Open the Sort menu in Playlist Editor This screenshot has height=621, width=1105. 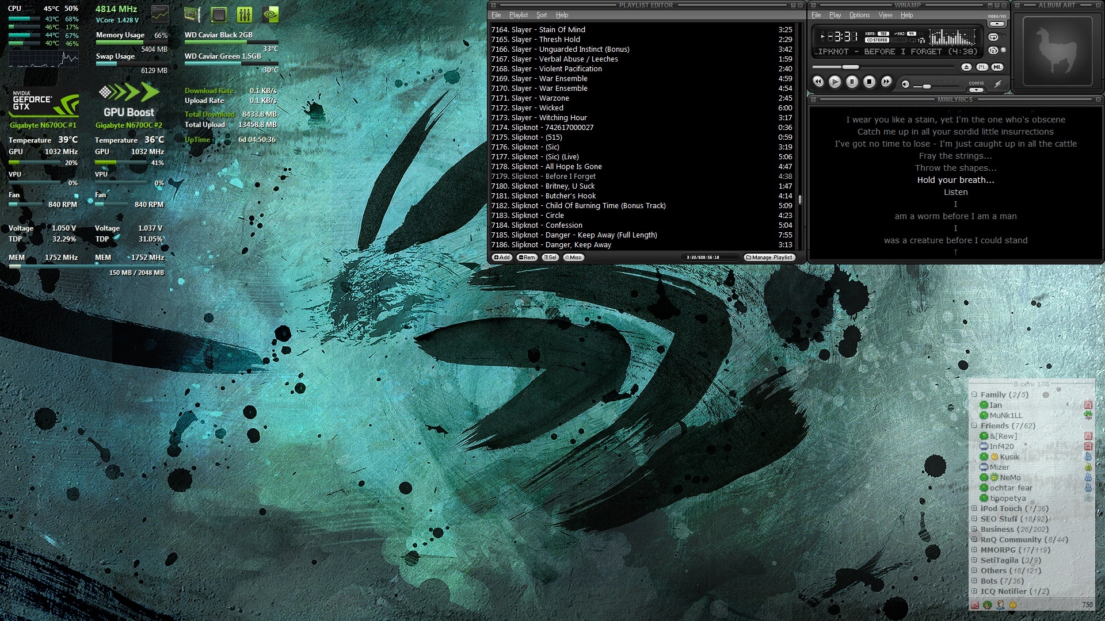pyautogui.click(x=542, y=15)
